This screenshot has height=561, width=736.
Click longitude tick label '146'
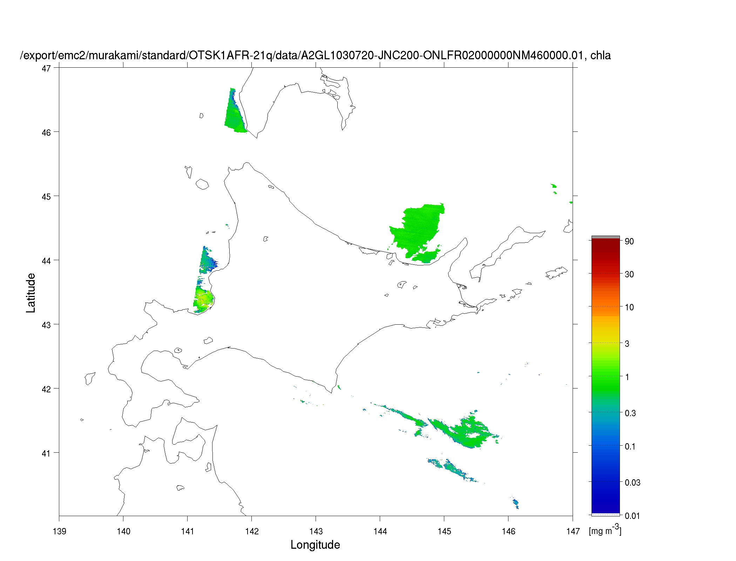(x=508, y=531)
